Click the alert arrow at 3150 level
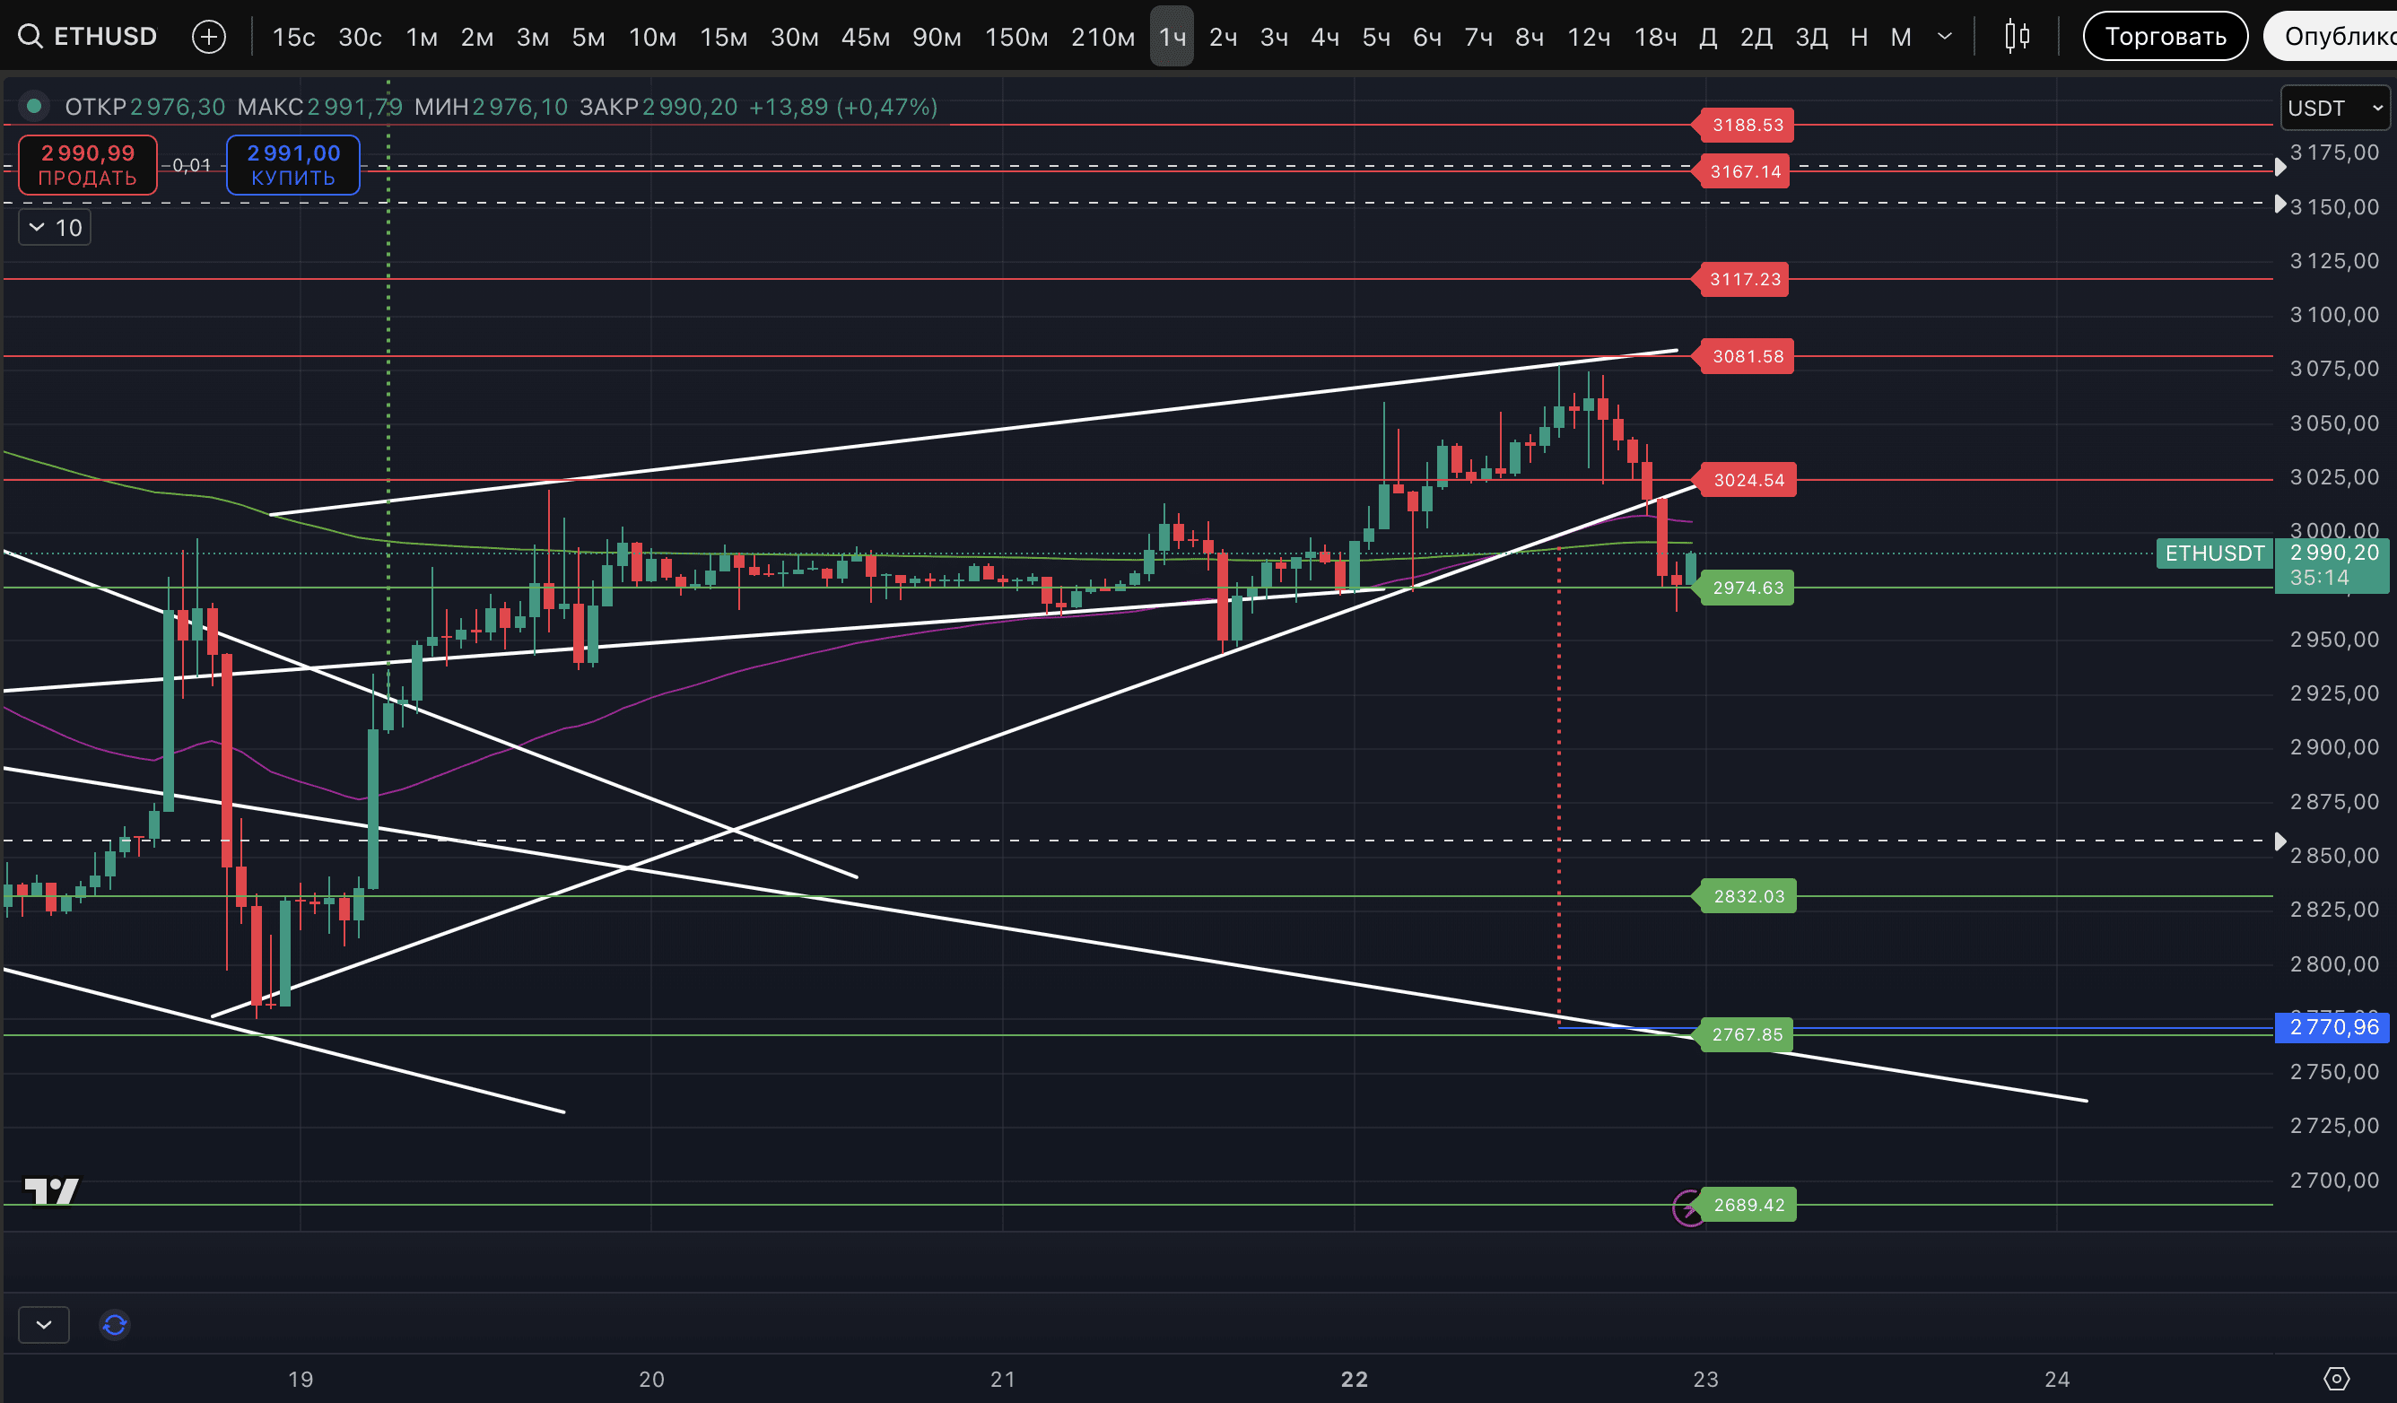Screen dimensions: 2397x1403 coord(2280,205)
